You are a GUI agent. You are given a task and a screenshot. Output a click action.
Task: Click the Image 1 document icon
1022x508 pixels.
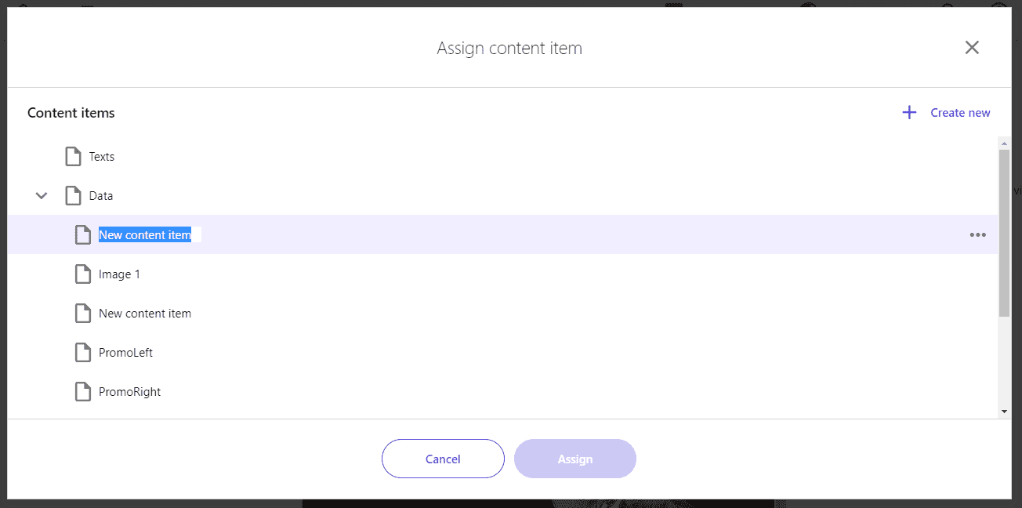coord(82,274)
